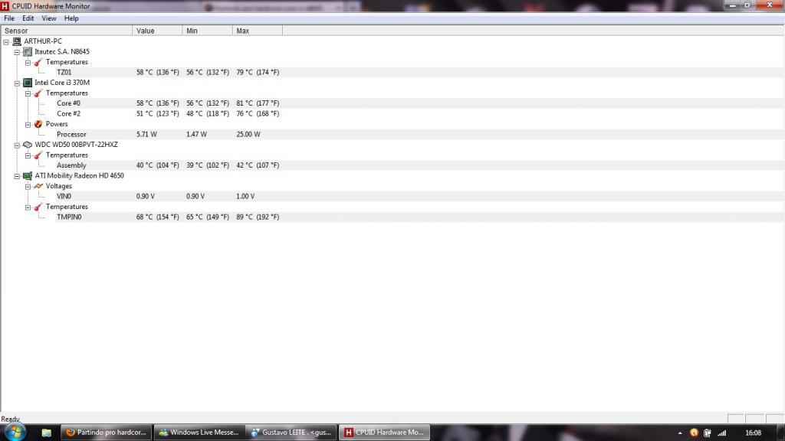Click the Max column header
Screen dimensions: 785x441
tap(258, 31)
